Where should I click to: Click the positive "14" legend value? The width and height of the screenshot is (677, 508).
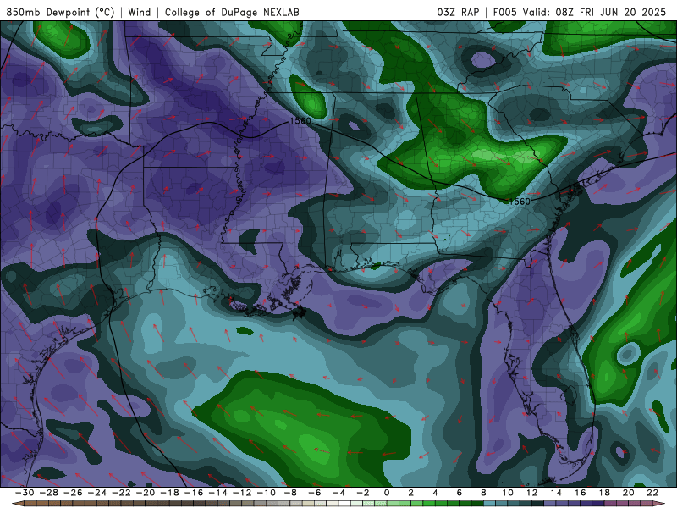(x=556, y=493)
